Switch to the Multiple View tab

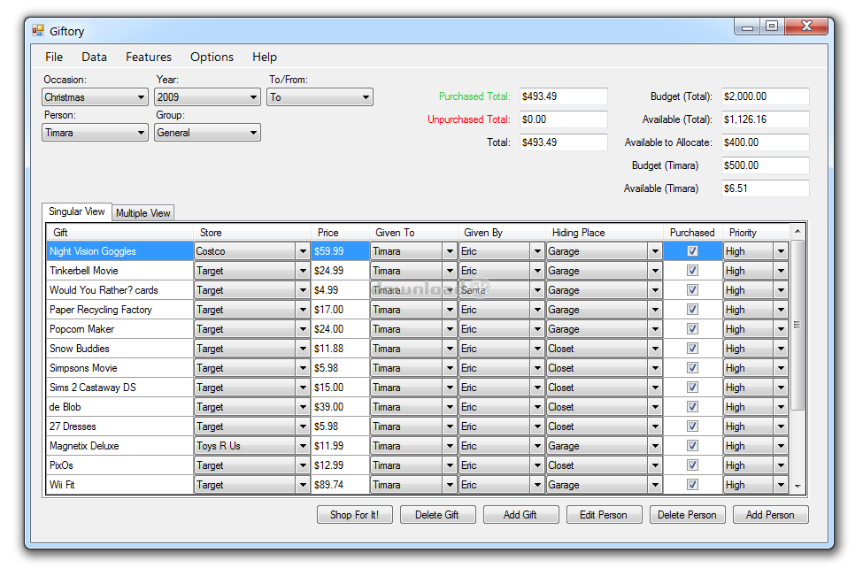(143, 213)
